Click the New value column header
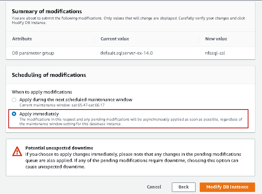The image size is (262, 194). click(216, 39)
